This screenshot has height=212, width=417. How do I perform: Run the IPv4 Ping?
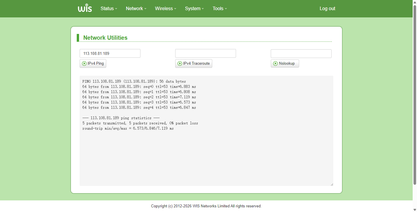pyautogui.click(x=93, y=64)
